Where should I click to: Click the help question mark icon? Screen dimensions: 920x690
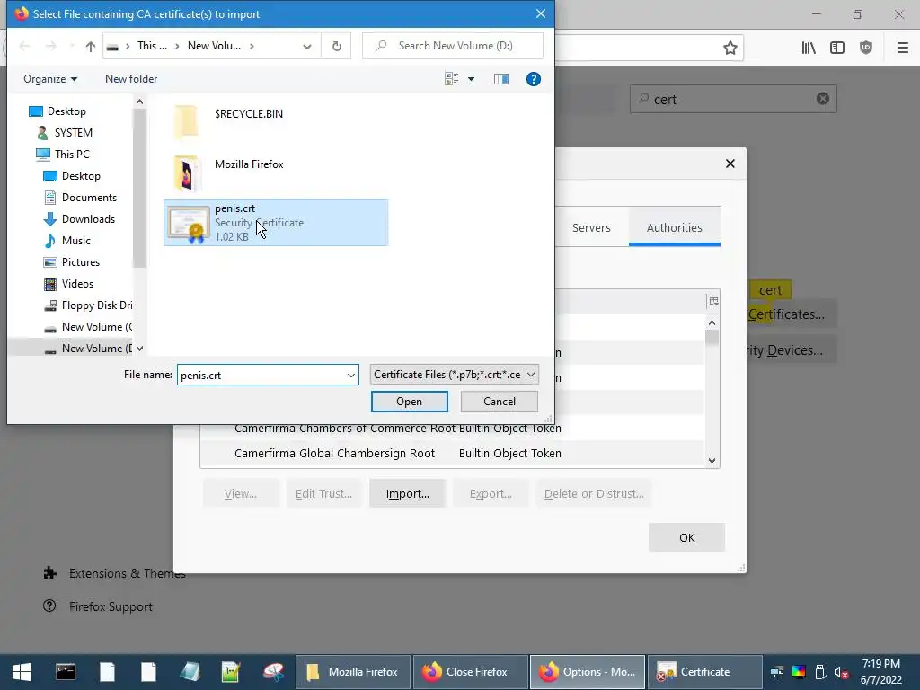tap(534, 79)
